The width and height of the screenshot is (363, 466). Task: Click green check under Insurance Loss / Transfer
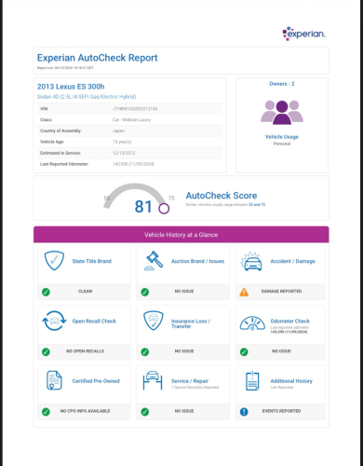pyautogui.click(x=145, y=352)
